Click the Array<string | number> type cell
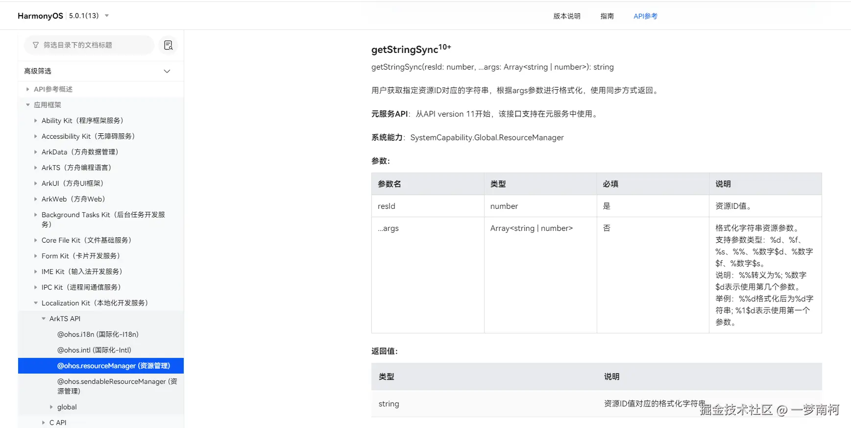Screen dimensions: 851x428 click(x=540, y=275)
